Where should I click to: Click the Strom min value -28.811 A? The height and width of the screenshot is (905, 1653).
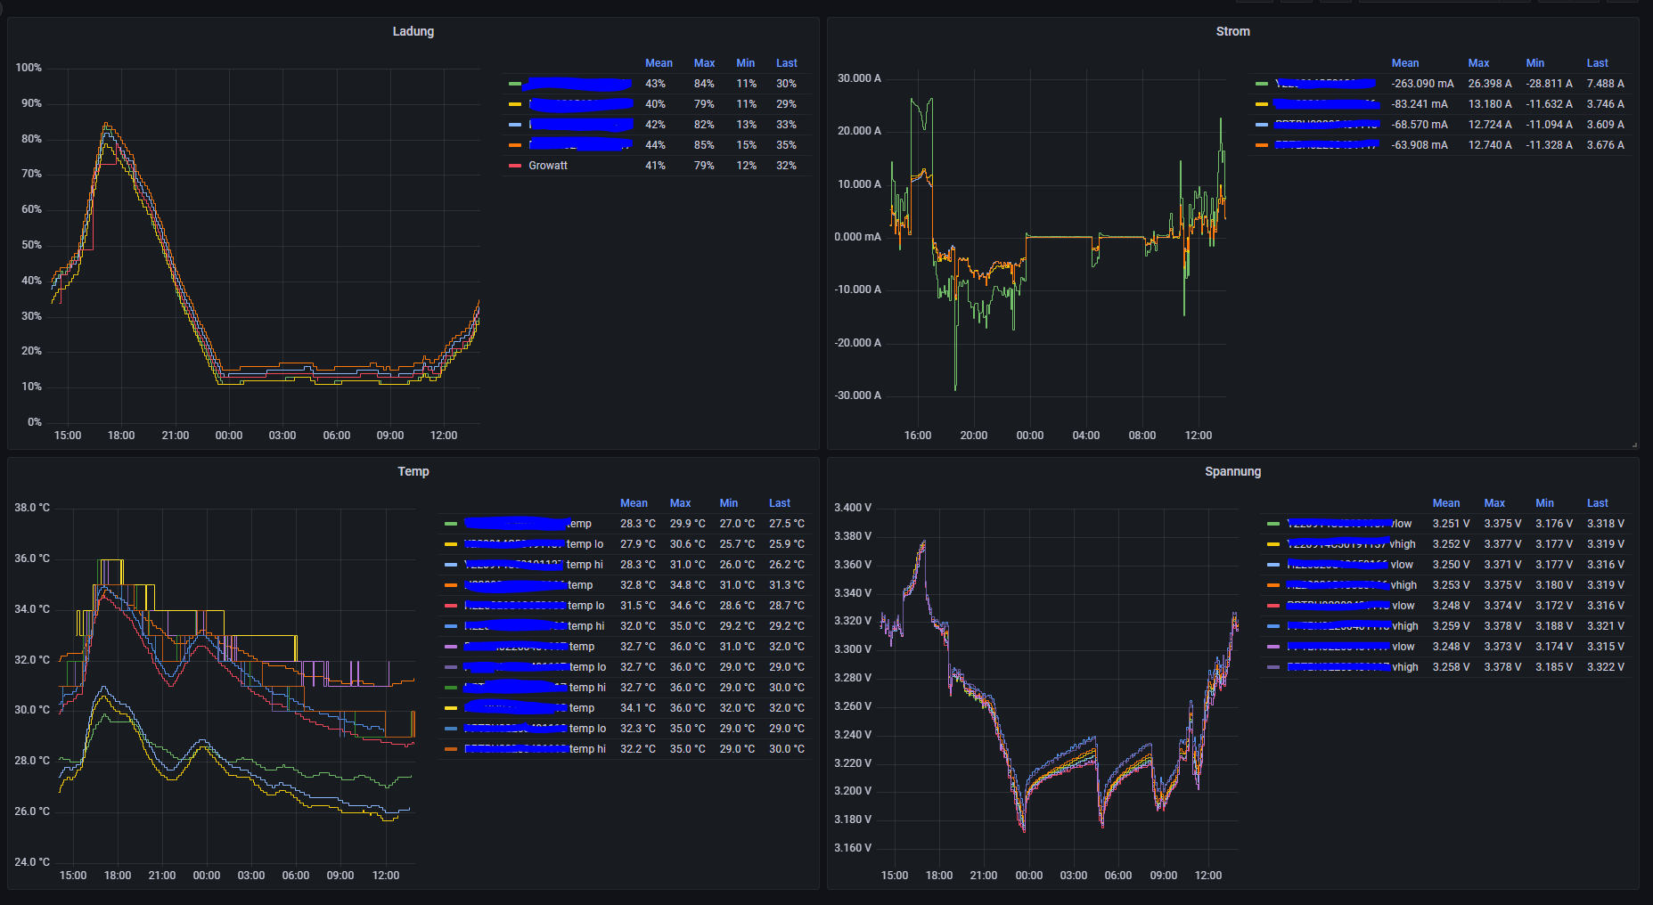point(1549,84)
